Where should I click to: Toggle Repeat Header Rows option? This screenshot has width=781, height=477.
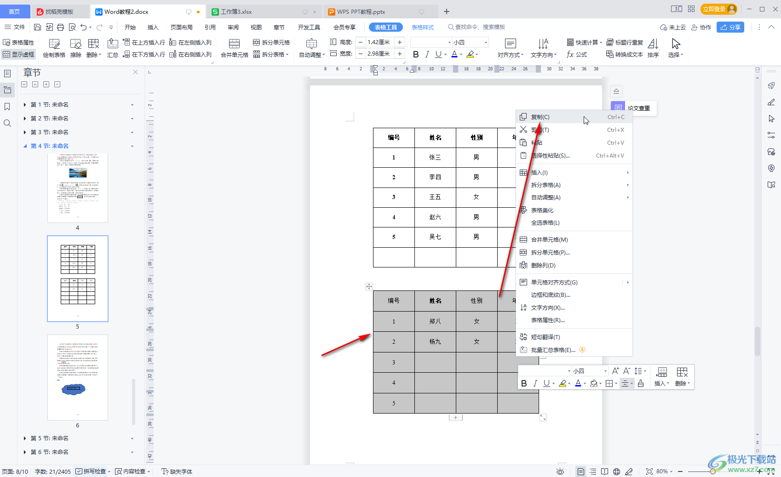pos(625,42)
